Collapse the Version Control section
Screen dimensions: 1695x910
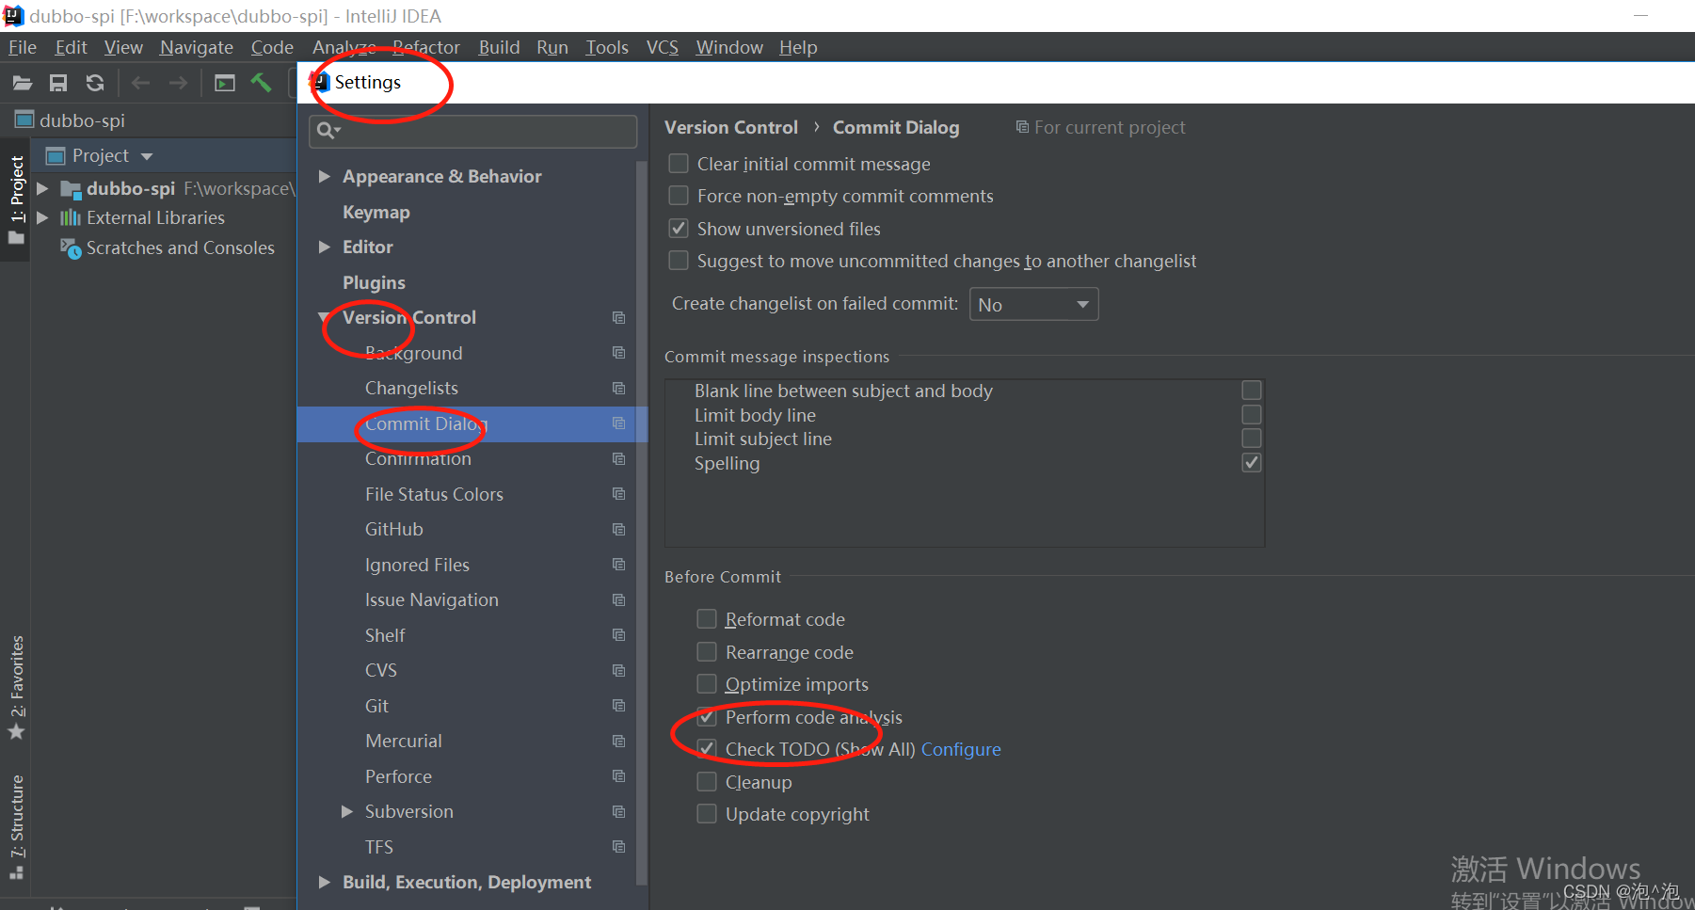click(x=324, y=317)
